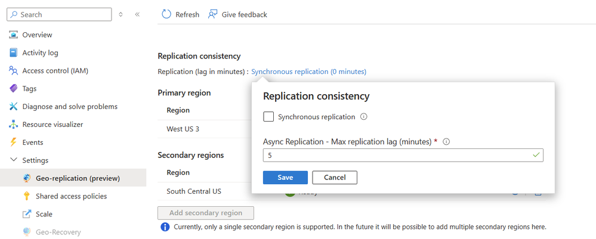Screen dimensions: 596x239
Task: Select Geo-replication (preview) menu item
Action: (x=78, y=178)
